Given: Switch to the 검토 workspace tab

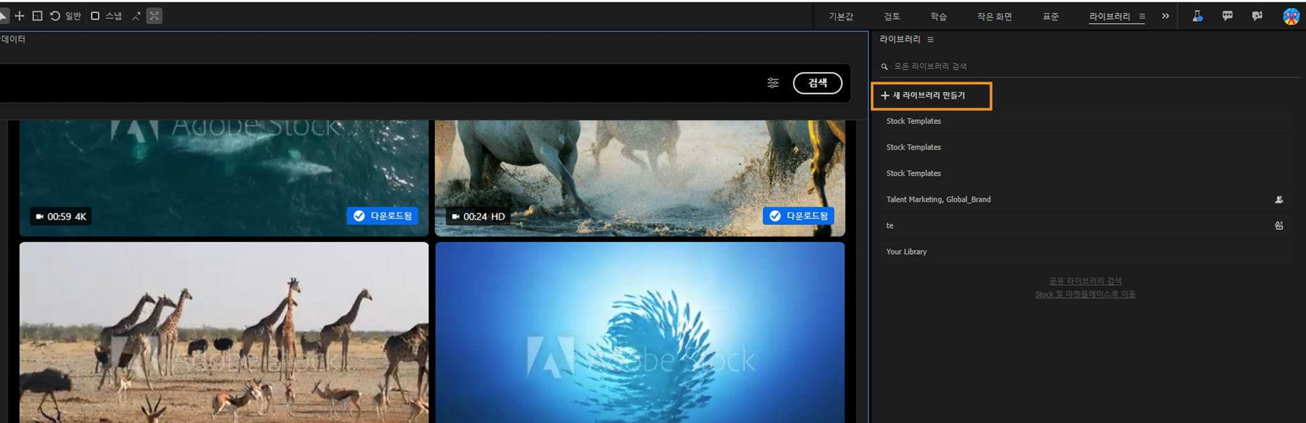Looking at the screenshot, I should coord(892,16).
